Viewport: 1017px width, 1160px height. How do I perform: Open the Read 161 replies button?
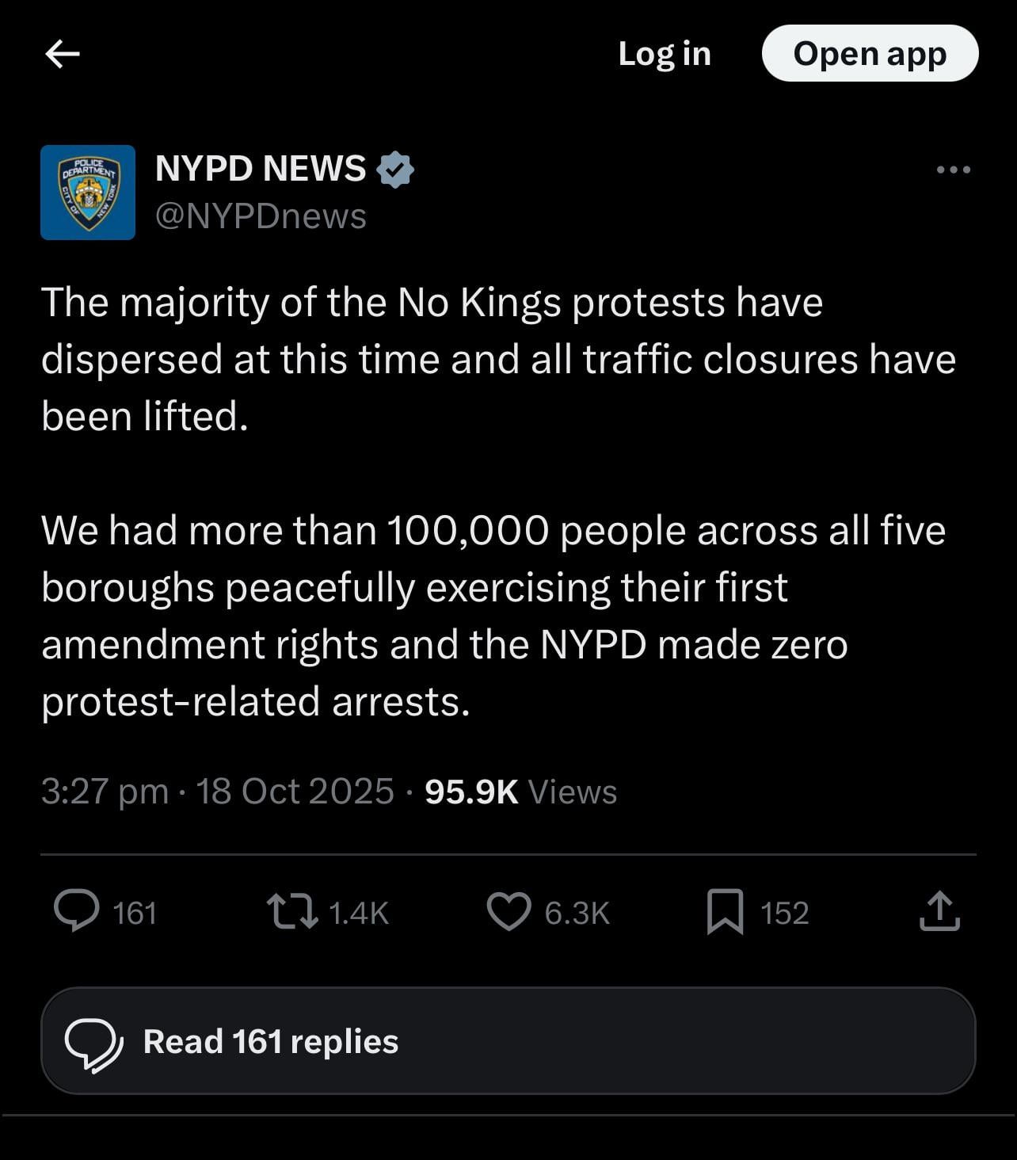pyautogui.click(x=508, y=1041)
